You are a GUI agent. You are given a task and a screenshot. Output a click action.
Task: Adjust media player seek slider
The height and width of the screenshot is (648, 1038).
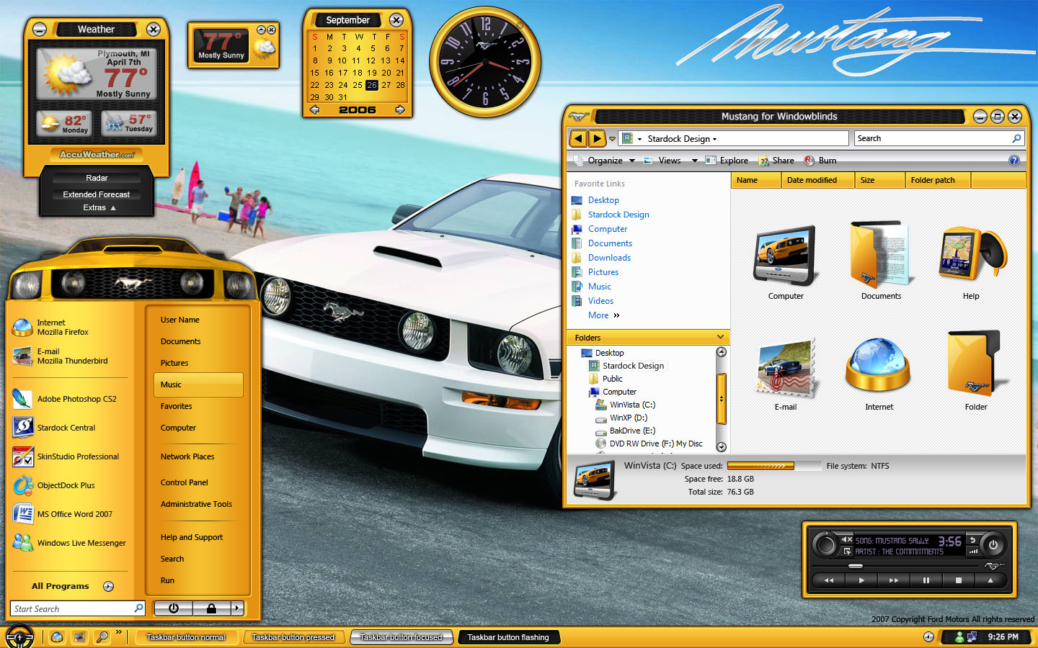[856, 566]
